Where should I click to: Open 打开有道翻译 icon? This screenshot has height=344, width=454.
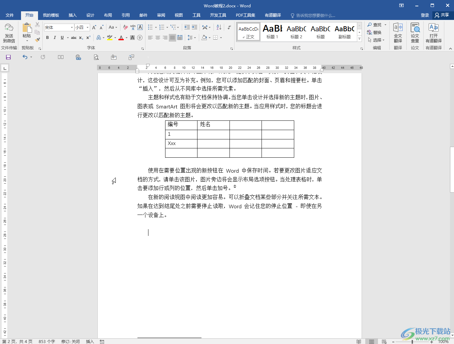tap(434, 33)
